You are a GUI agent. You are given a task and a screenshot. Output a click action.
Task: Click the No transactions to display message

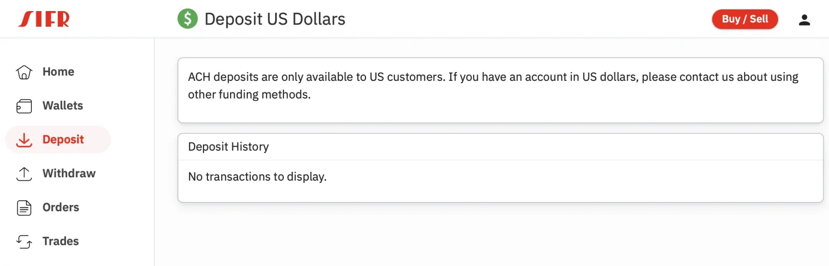point(257,177)
